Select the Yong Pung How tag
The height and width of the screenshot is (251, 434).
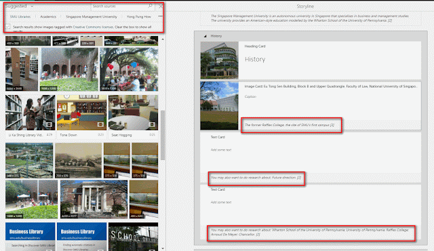click(138, 16)
